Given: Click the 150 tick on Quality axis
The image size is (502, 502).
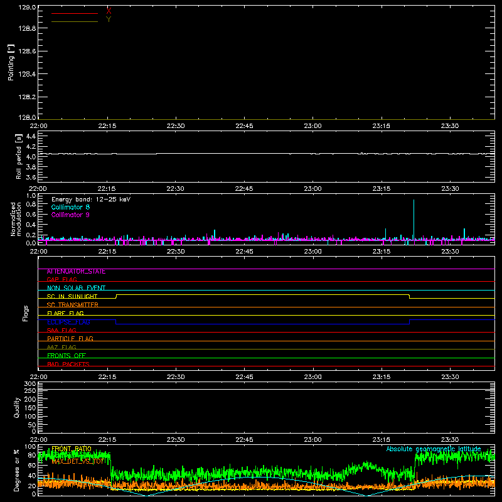Looking at the screenshot, I should [x=30, y=408].
